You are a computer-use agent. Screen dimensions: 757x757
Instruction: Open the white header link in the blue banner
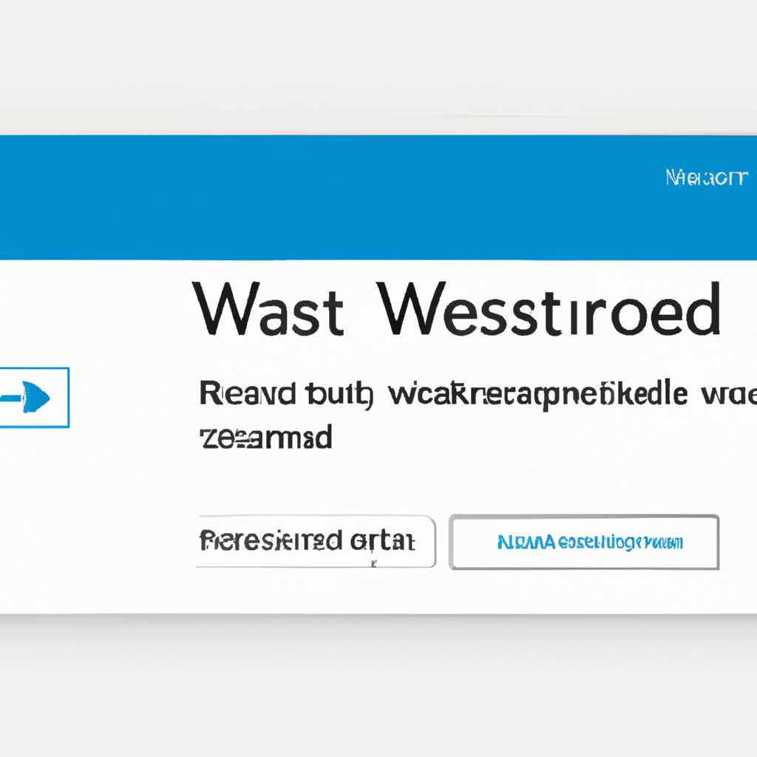click(706, 177)
